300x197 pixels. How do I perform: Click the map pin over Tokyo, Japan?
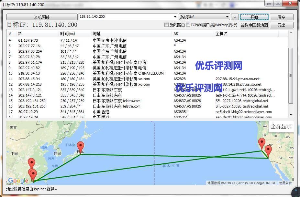click(80, 146)
